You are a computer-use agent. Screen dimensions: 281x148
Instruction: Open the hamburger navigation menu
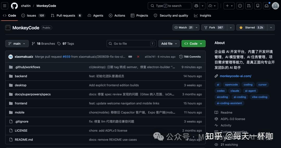5,6
